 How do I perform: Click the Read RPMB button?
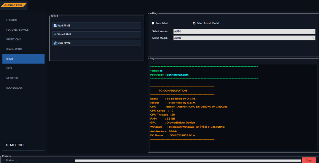(97, 25)
